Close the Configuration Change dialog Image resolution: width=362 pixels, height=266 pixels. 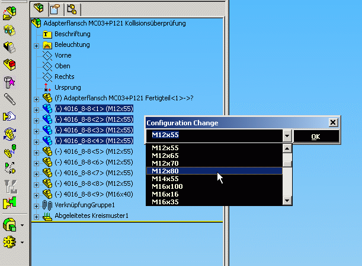pos(333,122)
